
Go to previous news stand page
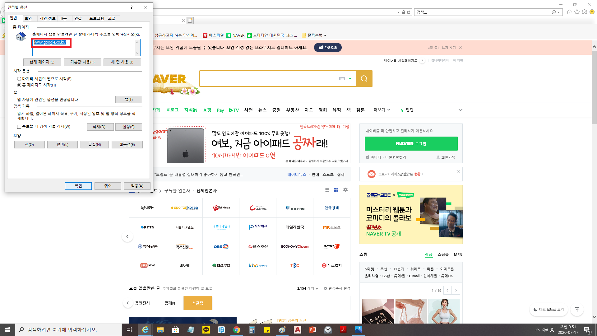[x=127, y=236]
